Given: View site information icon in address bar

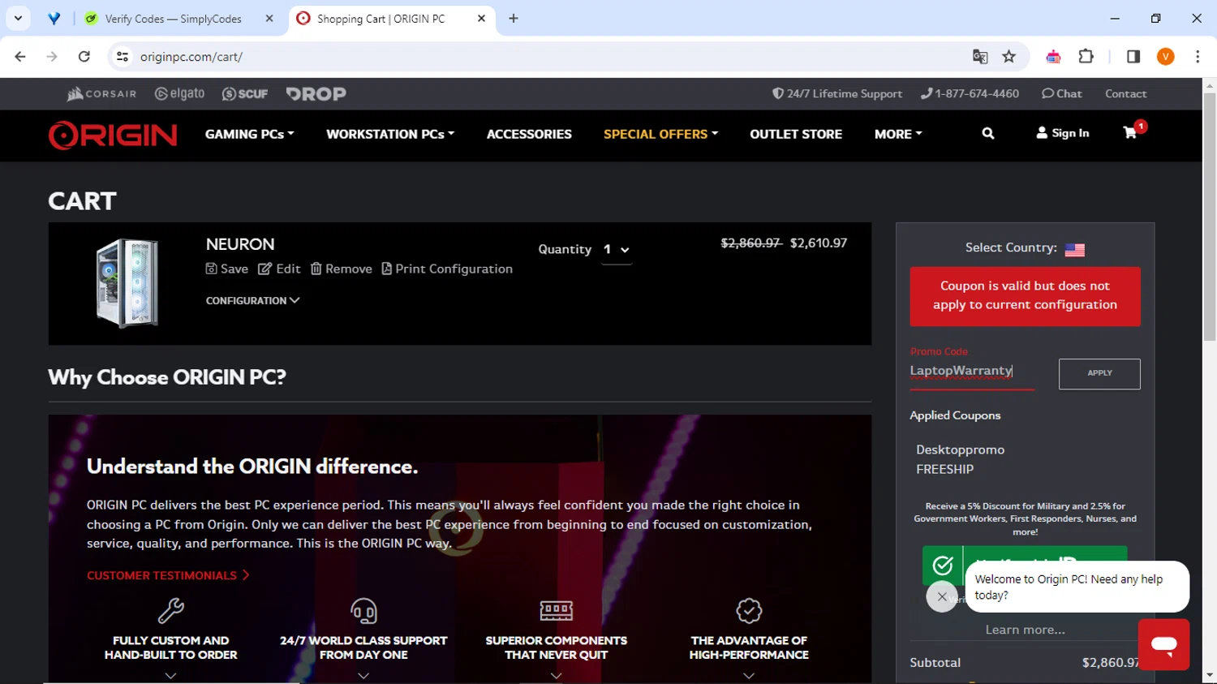Looking at the screenshot, I should 123,57.
